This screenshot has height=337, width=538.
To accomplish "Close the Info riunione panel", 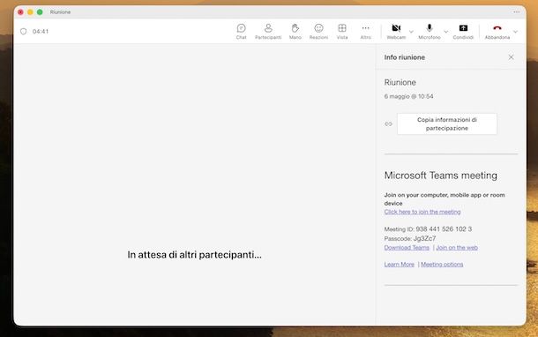I will (x=511, y=57).
